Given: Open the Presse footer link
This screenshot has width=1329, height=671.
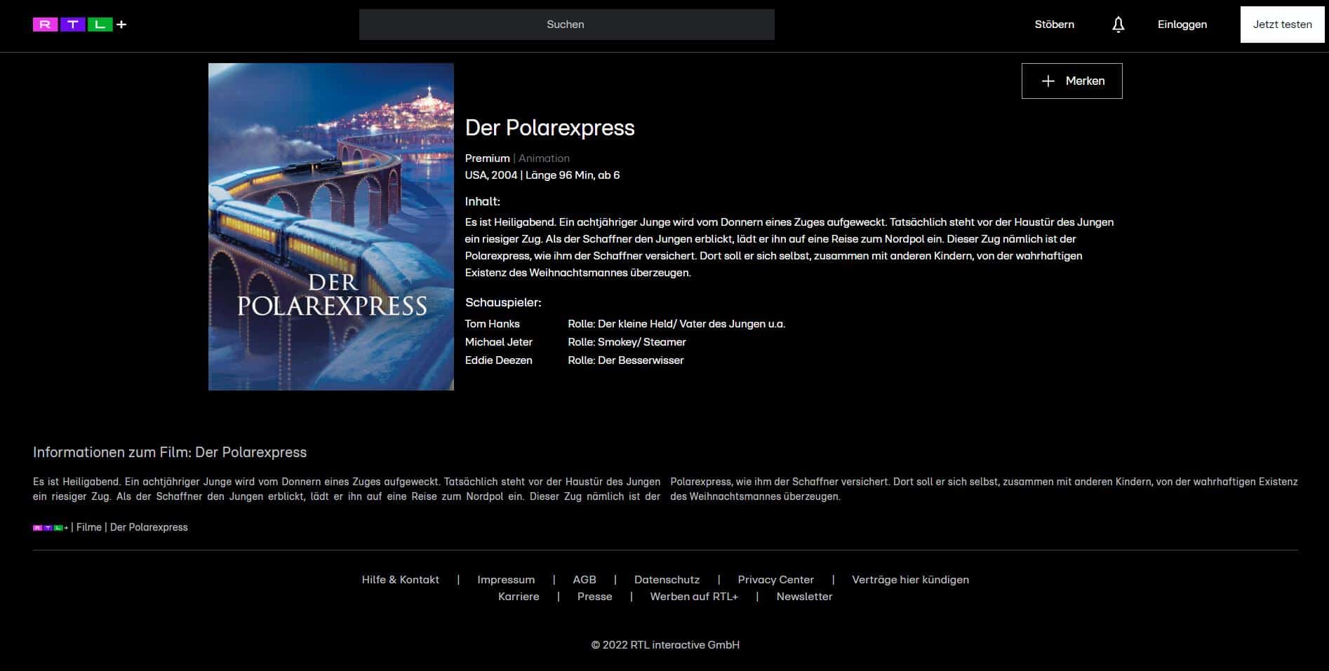Looking at the screenshot, I should click(x=594, y=597).
